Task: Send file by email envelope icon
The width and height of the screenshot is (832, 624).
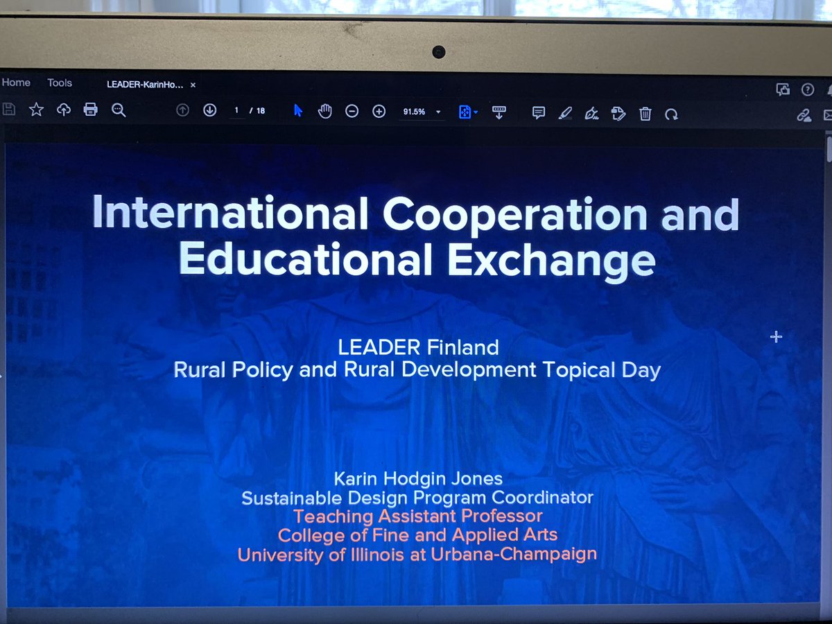Action: click(826, 115)
